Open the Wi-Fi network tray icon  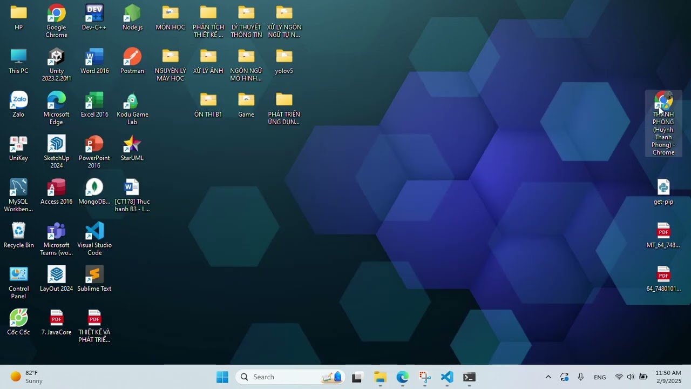619,377
